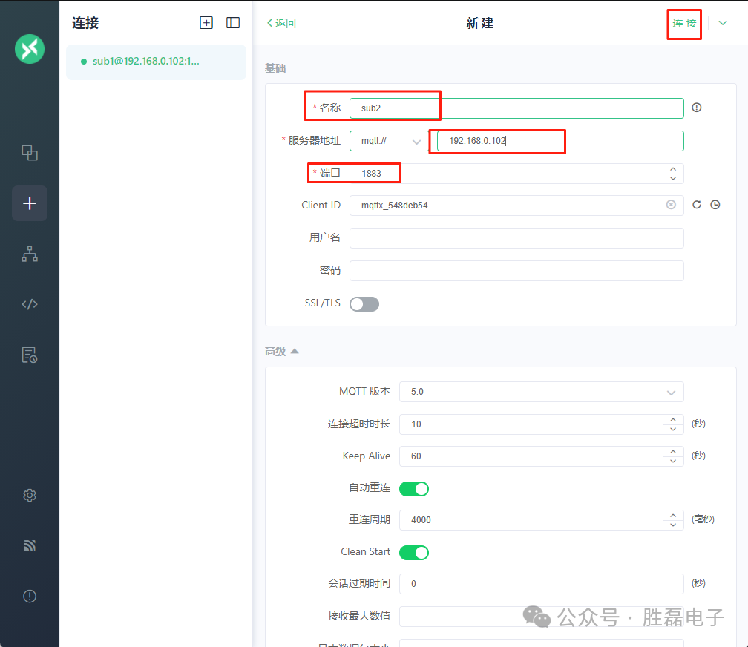
Task: Click the clock timestamp icon beside Client ID
Action: (x=715, y=205)
